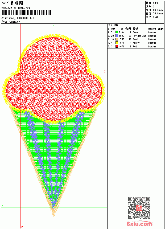Image resolution: width=165 pixels, height=229 pixels.
Task: Select the Sand thread color swatch
Action: 117,39
